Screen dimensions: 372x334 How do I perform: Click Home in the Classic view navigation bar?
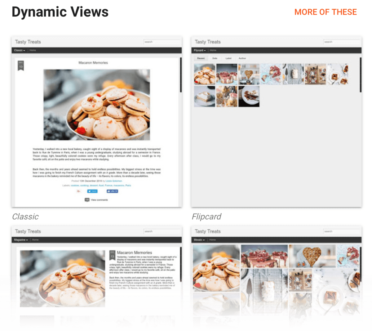pos(33,50)
